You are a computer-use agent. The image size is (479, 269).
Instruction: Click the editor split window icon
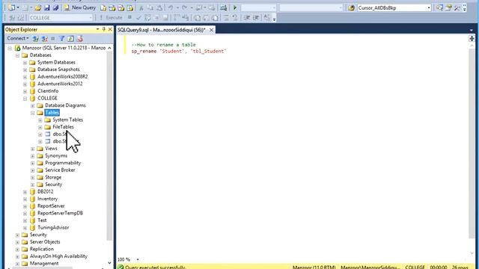pyautogui.click(x=472, y=38)
